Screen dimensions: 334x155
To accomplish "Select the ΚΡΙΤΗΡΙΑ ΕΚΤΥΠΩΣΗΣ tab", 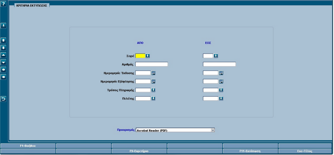I will click(32, 6).
